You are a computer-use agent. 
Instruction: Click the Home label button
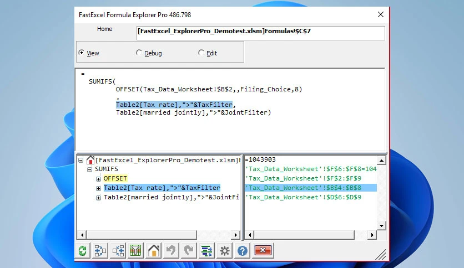[x=105, y=29]
